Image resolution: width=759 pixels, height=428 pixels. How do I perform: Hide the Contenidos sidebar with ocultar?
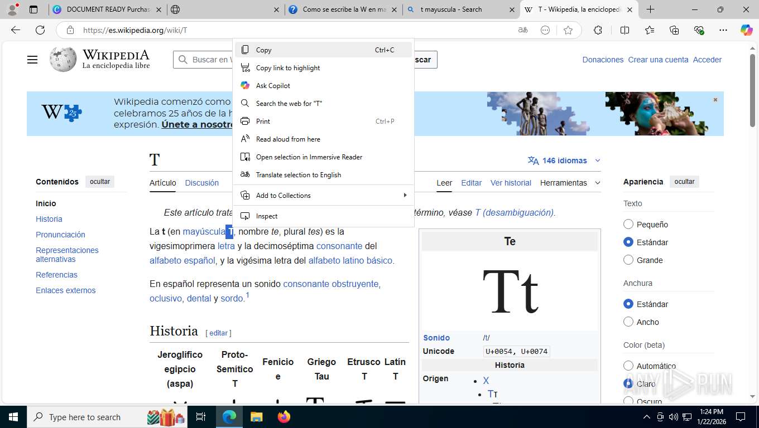(100, 182)
